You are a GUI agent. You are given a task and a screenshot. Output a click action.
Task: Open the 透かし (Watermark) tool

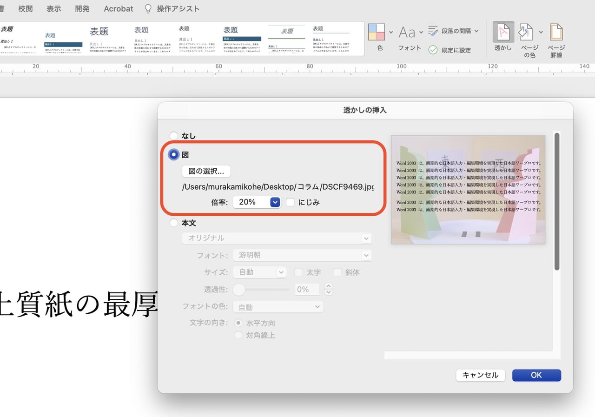tap(502, 39)
